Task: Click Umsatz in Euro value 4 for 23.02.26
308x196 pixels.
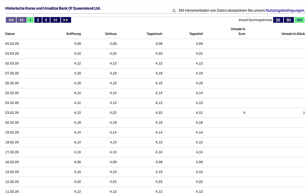Action: pyautogui.click(x=244, y=113)
